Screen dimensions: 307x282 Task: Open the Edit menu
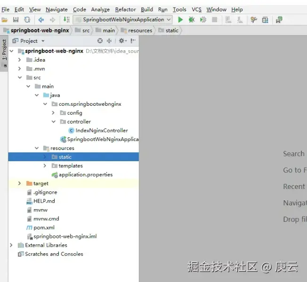19,9
